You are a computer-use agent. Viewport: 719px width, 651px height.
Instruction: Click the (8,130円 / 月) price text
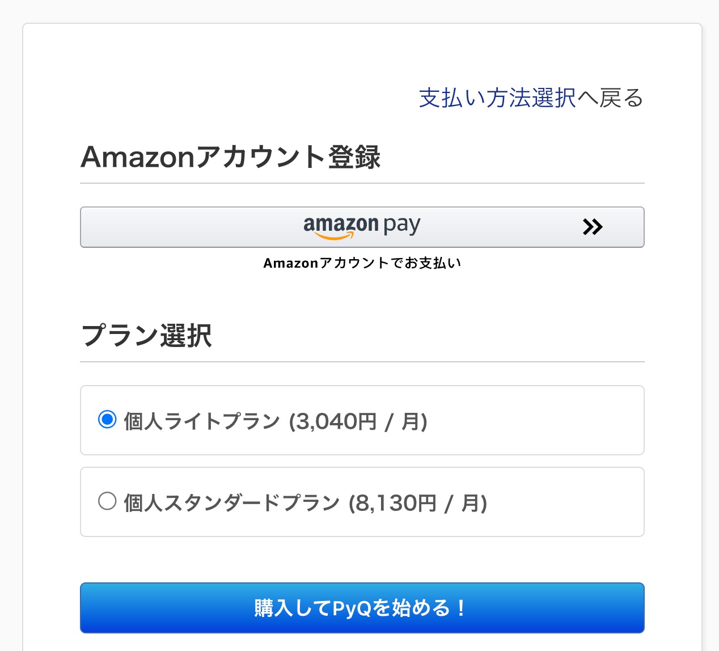[x=418, y=503]
